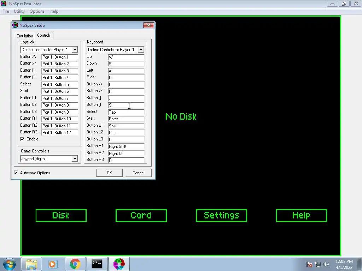Launch Windows Media Player from taskbar
Image resolution: width=362 pixels, height=271 pixels.
pos(53,264)
